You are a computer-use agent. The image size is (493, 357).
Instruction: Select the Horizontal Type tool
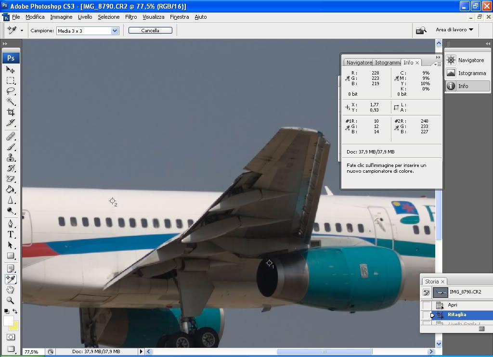pos(11,234)
